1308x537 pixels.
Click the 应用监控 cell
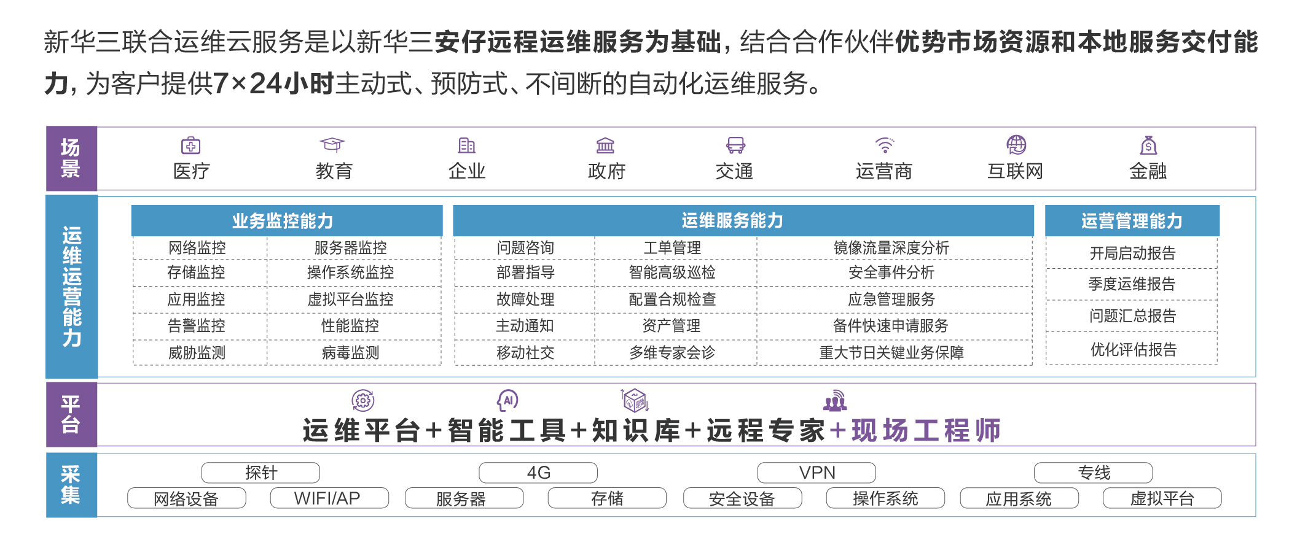[x=200, y=299]
